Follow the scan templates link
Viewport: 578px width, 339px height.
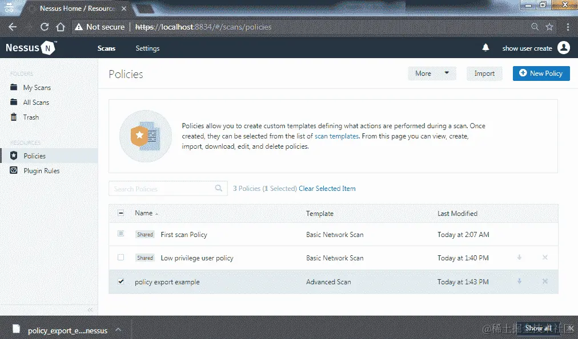click(x=336, y=136)
